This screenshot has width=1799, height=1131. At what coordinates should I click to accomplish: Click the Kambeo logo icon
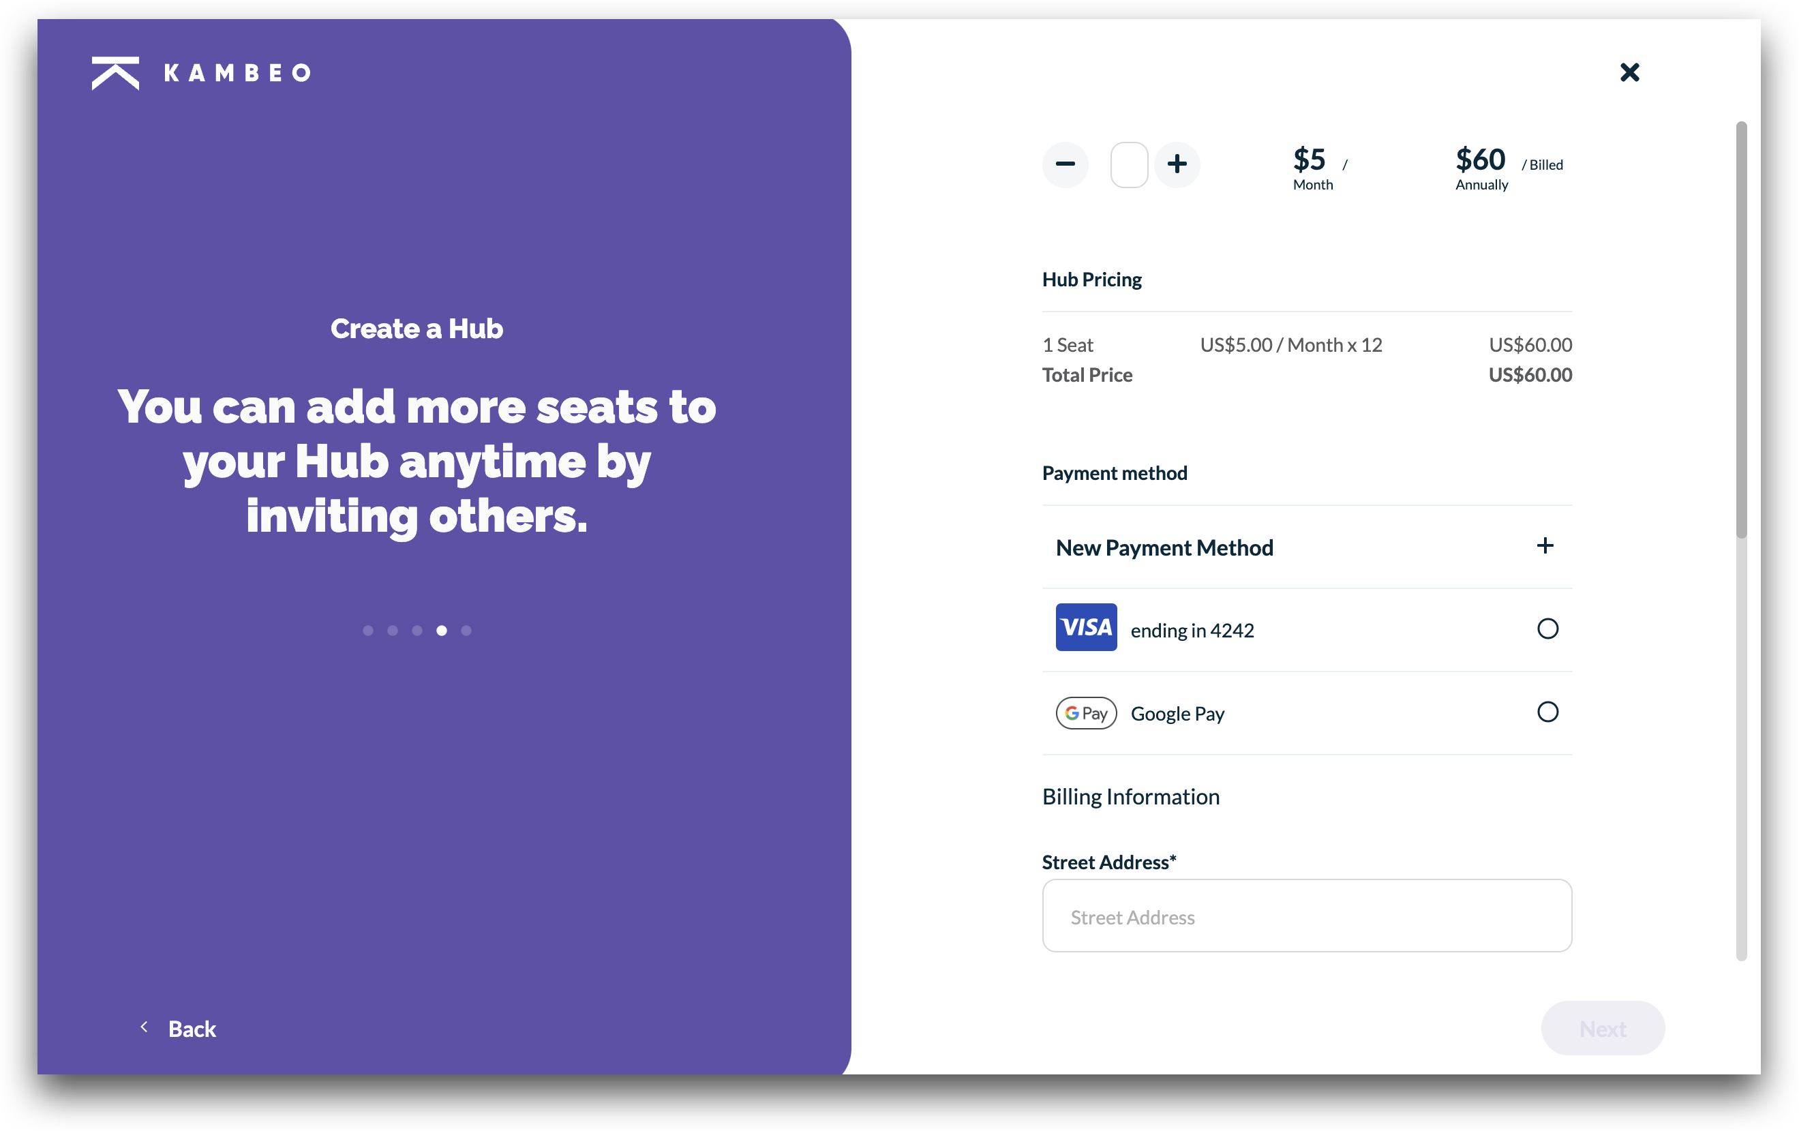(x=115, y=73)
